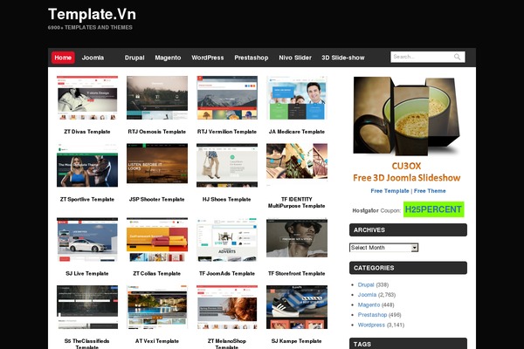
Task: Select WordPress in the navigation bar
Action: [208, 58]
